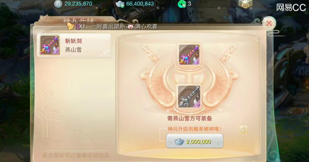Open the 积分 points badge
Viewport: 309px width, 162px height.
(245, 4)
